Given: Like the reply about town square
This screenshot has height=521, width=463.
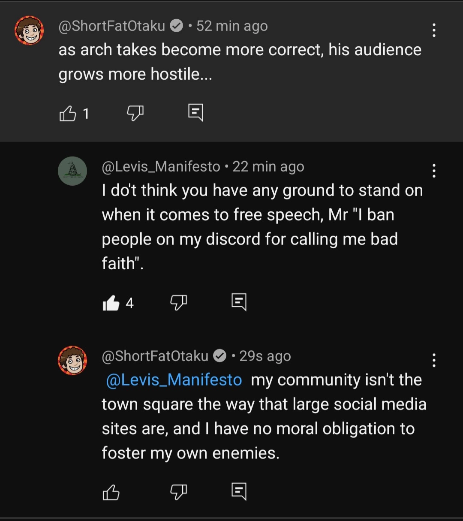Looking at the screenshot, I should coord(111,492).
